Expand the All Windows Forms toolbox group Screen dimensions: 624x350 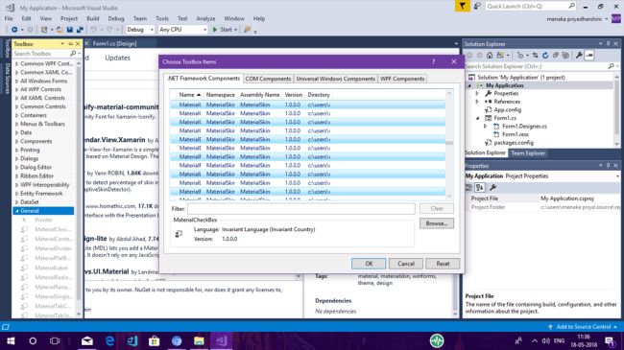16,82
